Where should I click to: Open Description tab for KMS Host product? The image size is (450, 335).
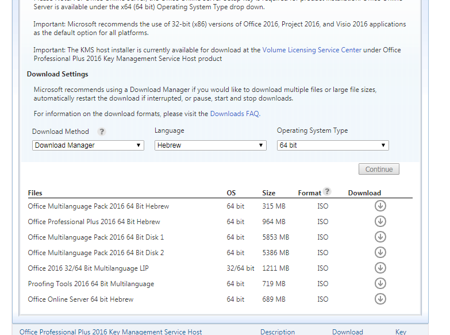coord(278,332)
